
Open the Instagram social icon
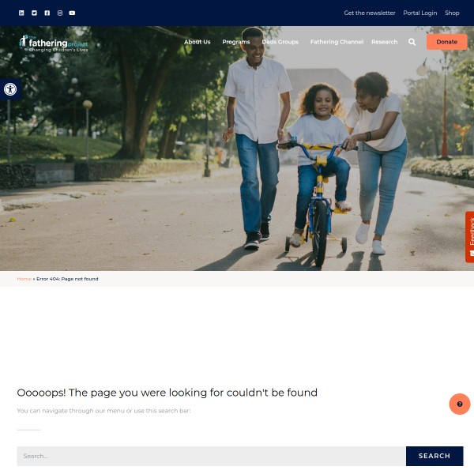click(60, 13)
